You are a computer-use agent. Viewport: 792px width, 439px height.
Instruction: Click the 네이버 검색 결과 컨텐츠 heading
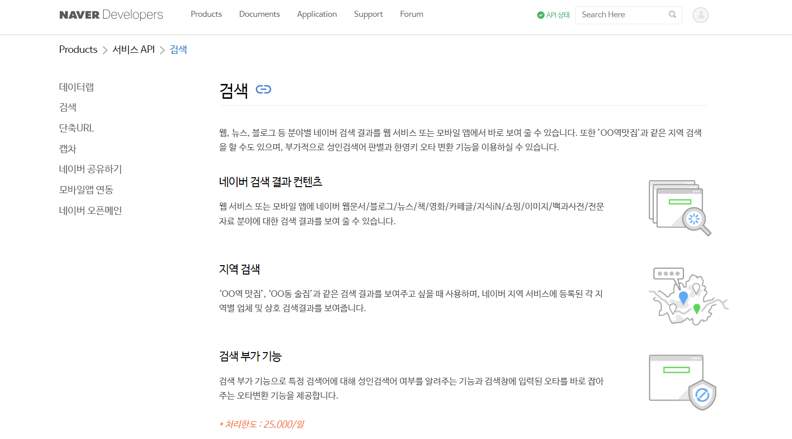271,182
